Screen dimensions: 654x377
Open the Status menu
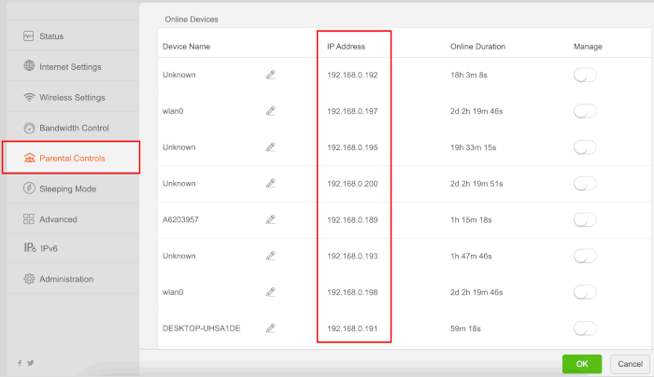tap(73, 36)
